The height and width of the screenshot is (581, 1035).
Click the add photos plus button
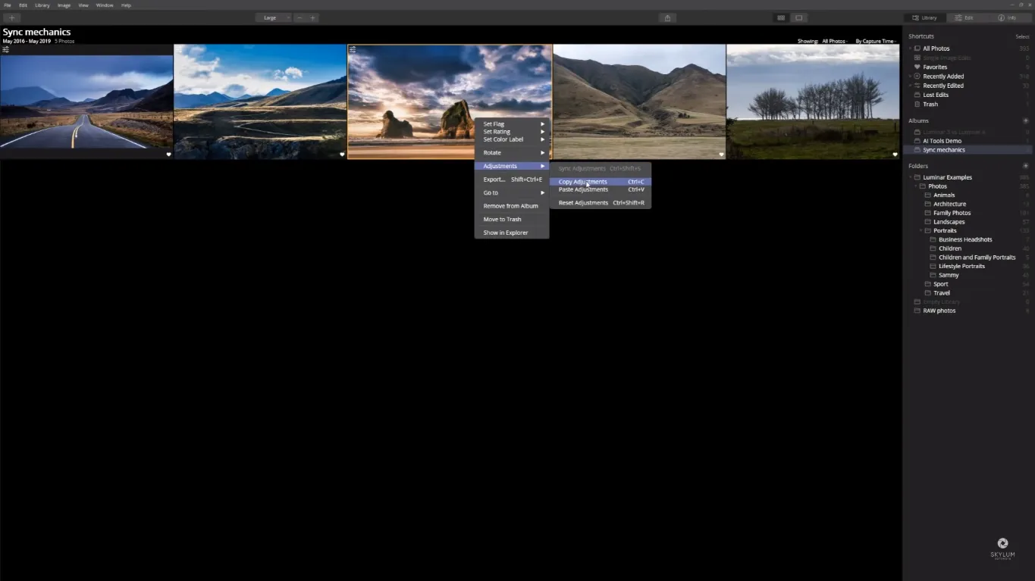coord(11,17)
